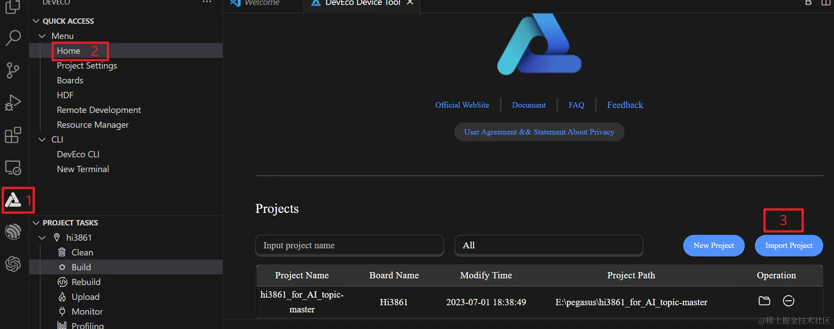This screenshot has height=329, width=834.
Task: Click the Import Project button
Action: (x=789, y=246)
